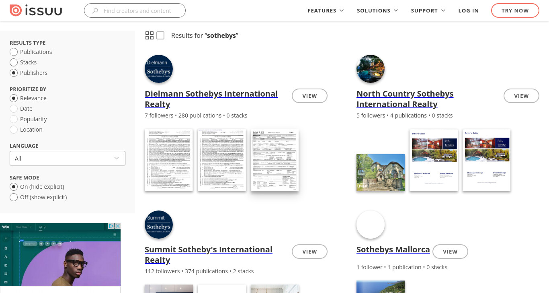Click Log In

point(469,11)
